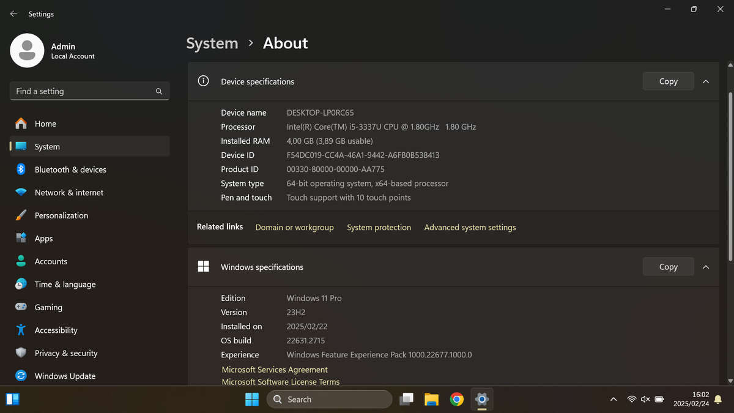Open Bluetooth & devices settings
The height and width of the screenshot is (413, 734).
(x=70, y=169)
